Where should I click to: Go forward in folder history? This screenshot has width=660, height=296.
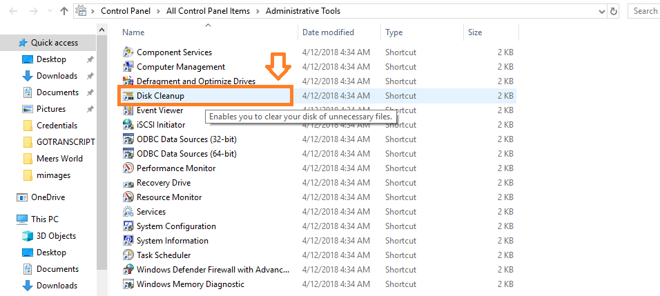click(x=34, y=11)
